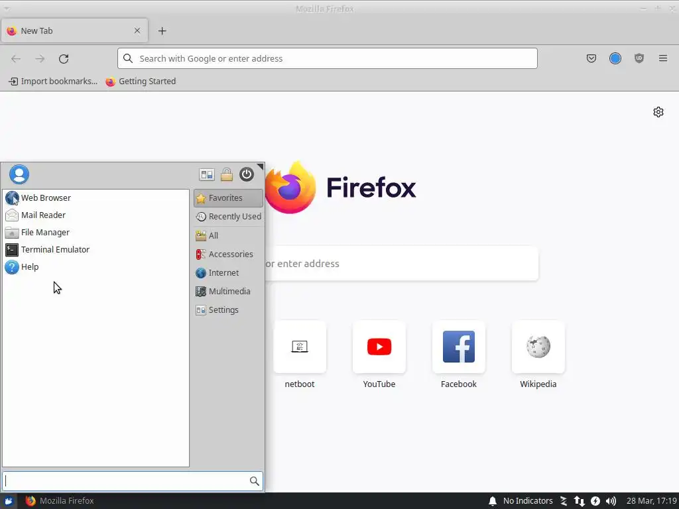Reload the current Firefox page
Image resolution: width=679 pixels, height=509 pixels.
(64, 58)
